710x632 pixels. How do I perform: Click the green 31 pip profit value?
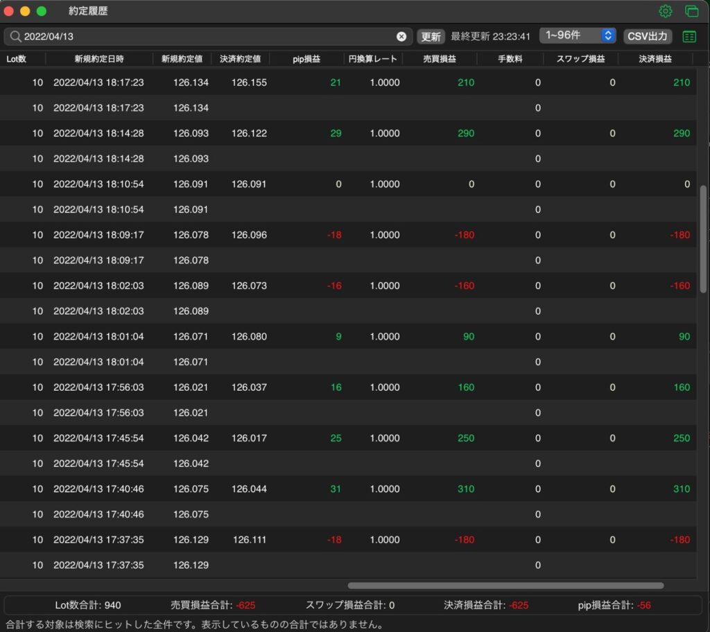(x=336, y=489)
